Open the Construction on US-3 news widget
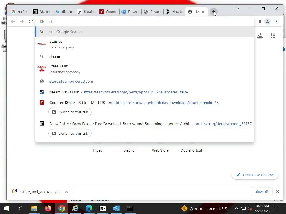This screenshot has height=214, width=286. [206, 208]
